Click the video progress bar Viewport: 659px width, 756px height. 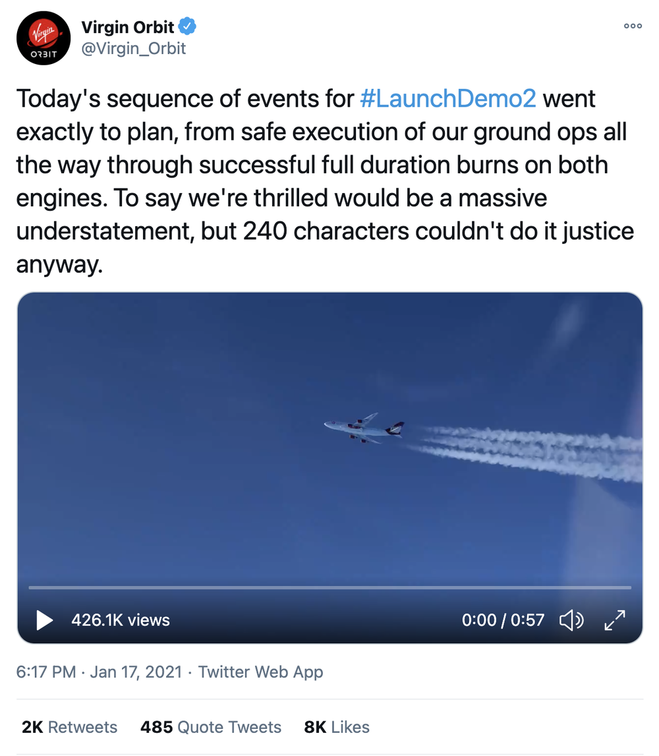click(x=329, y=587)
